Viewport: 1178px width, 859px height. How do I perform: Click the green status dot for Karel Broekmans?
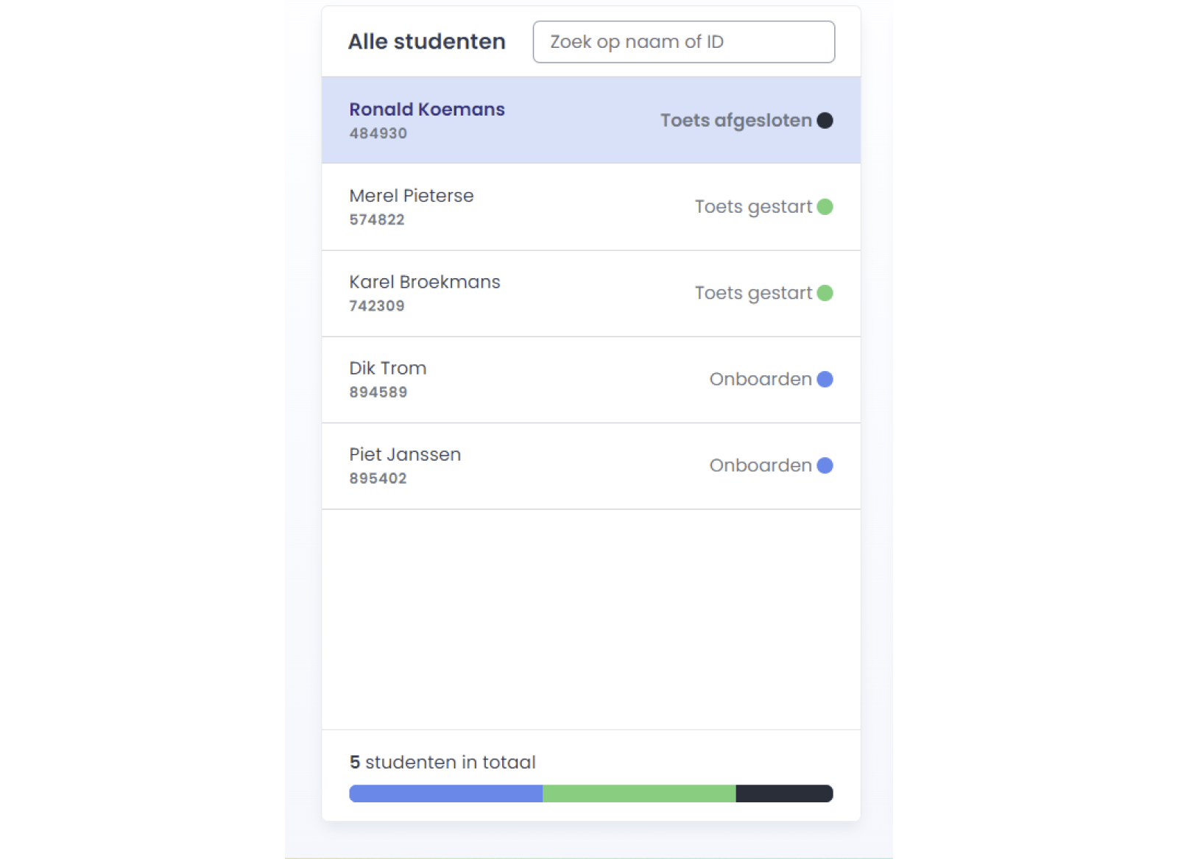(825, 293)
